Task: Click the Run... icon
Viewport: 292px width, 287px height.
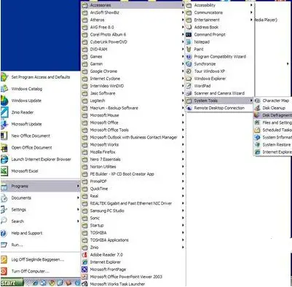Action: (x=4, y=245)
